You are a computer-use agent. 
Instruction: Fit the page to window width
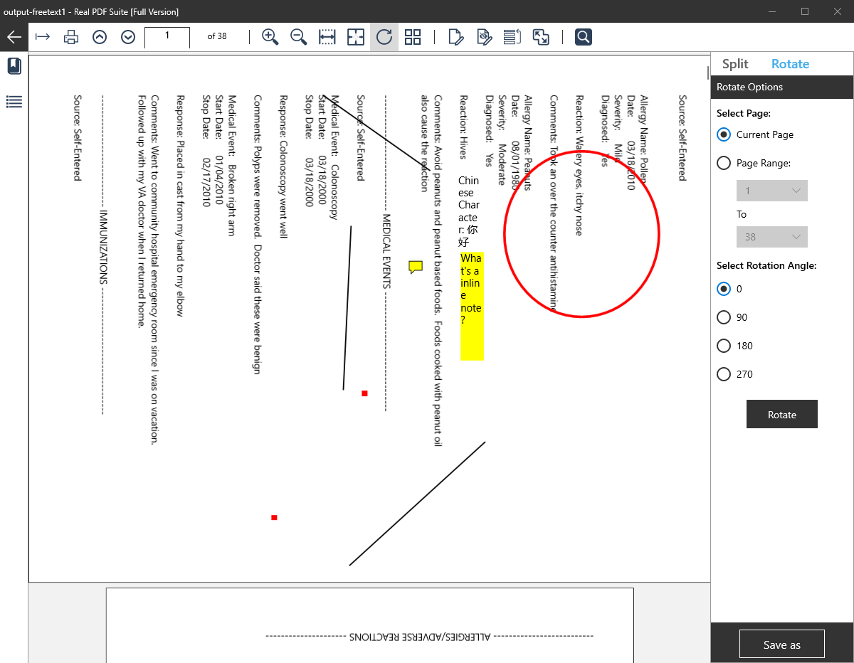tap(327, 36)
